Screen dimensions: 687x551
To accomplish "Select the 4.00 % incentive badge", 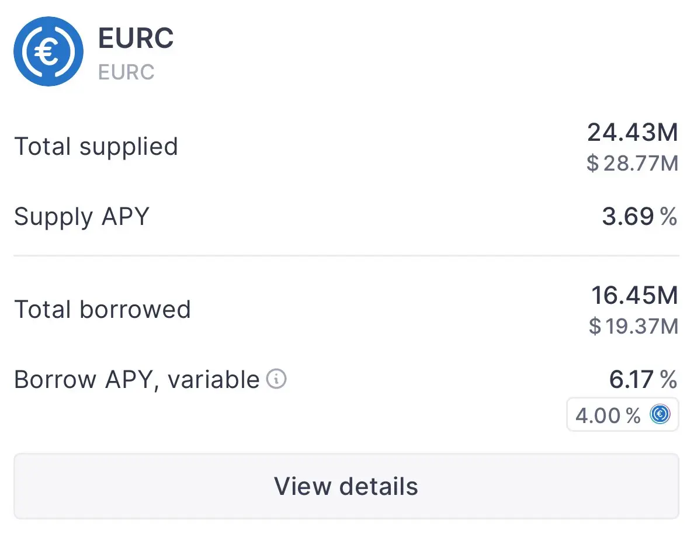I will (623, 415).
